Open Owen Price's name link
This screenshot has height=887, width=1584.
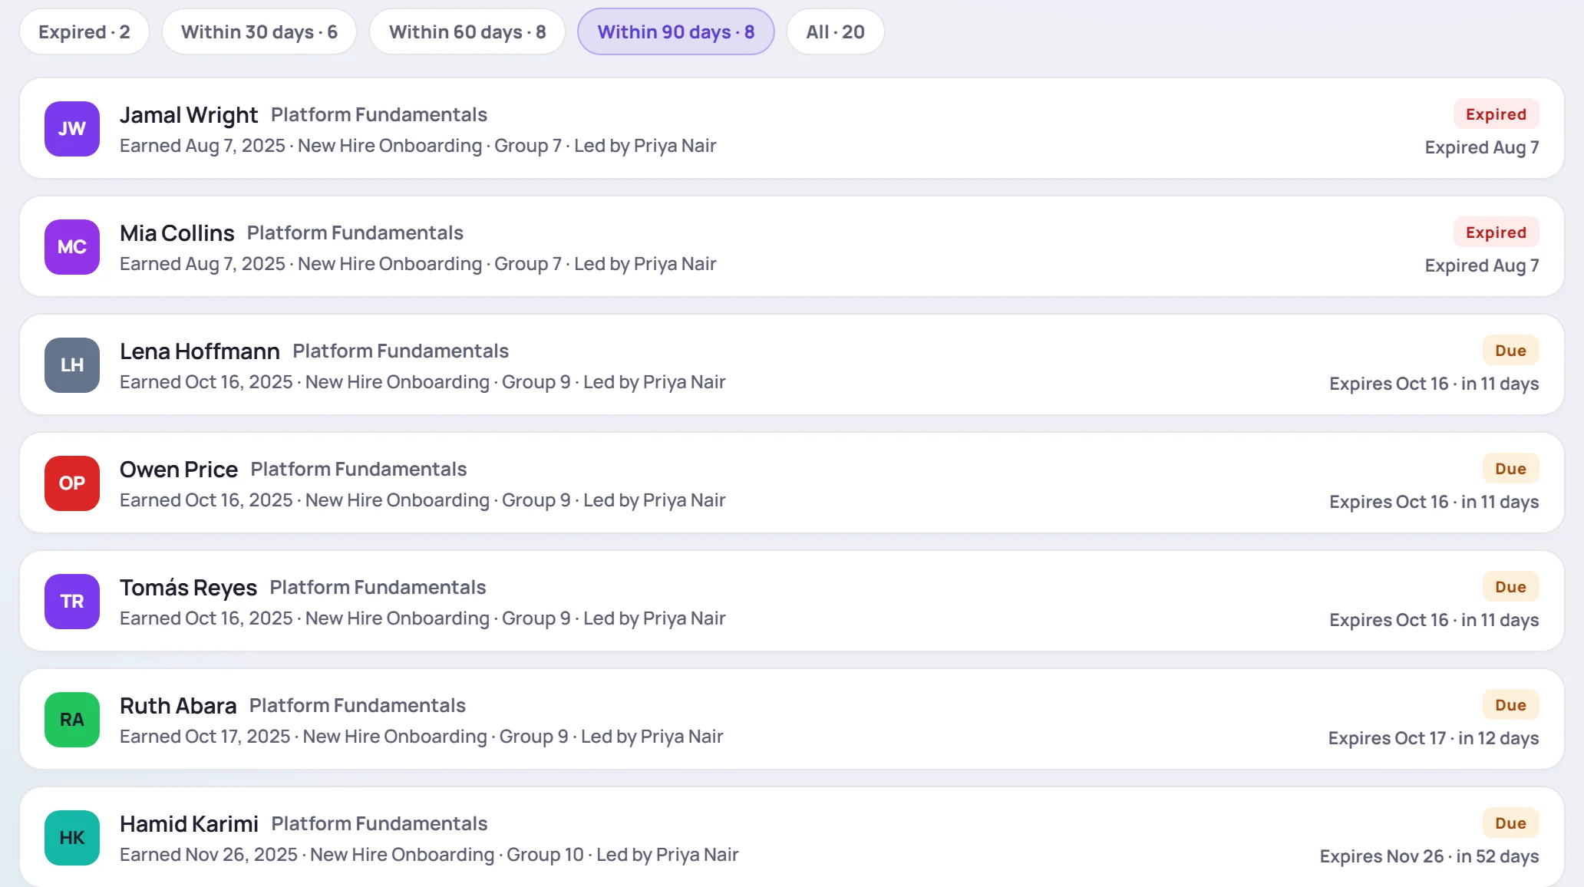pyautogui.click(x=179, y=469)
